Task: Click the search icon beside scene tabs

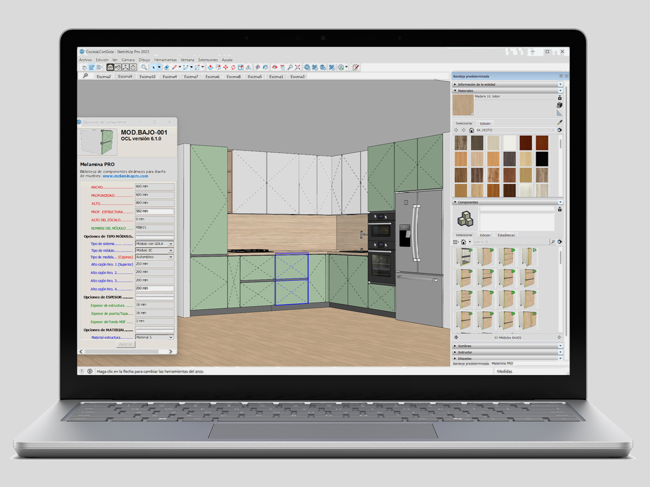Action: coord(85,76)
